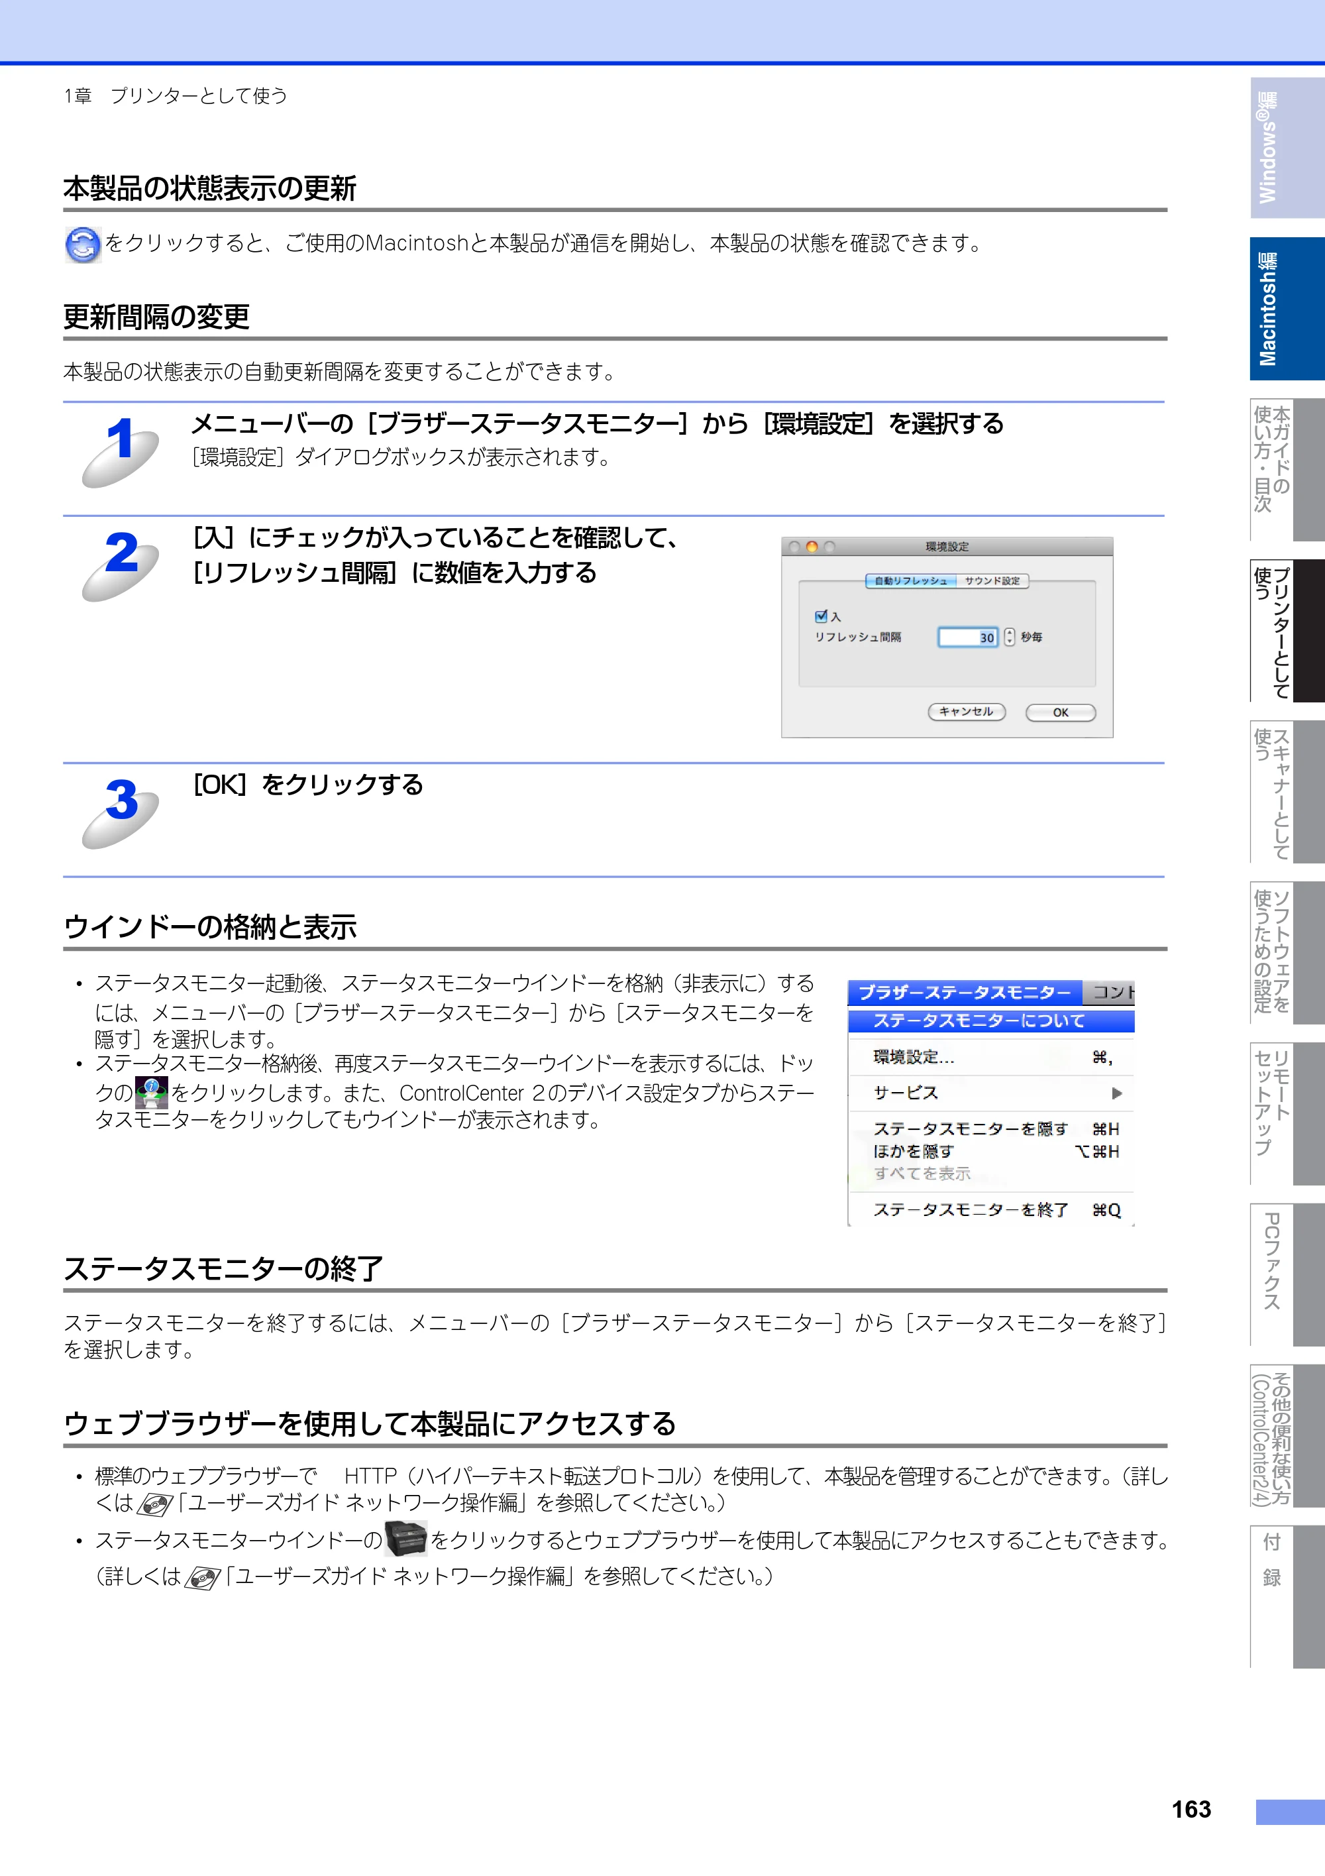Open the プリンターとして使う side tab

pos(1287,631)
